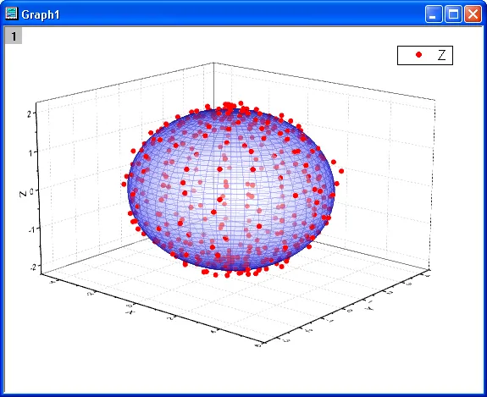Image resolution: width=487 pixels, height=397 pixels.
Task: Click the Z axis tick label 2
Action: [29, 114]
